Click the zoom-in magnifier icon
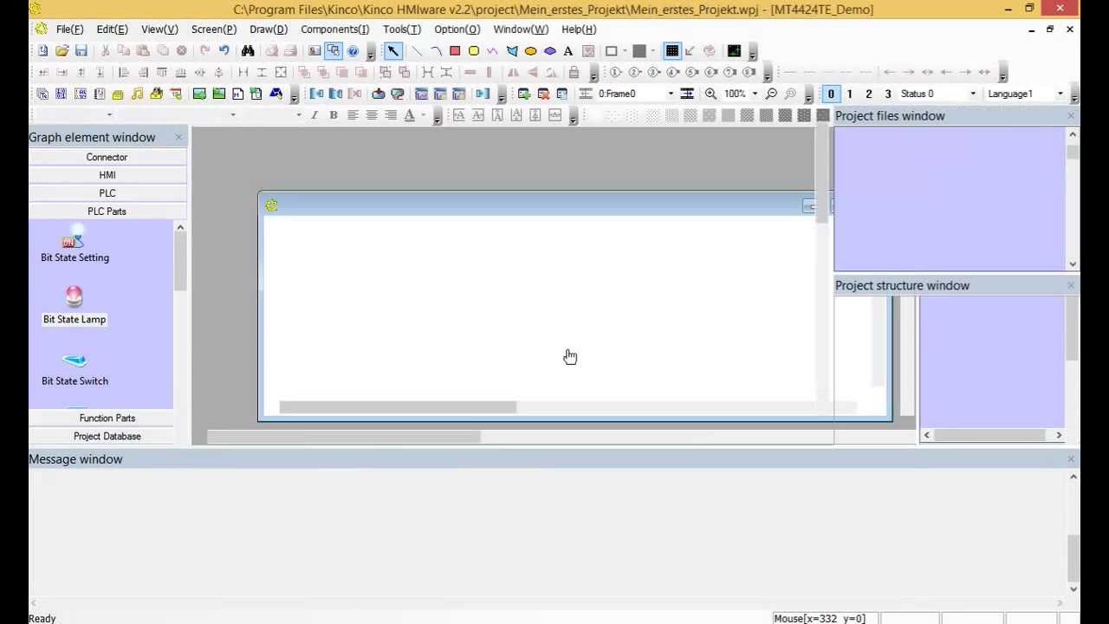The width and height of the screenshot is (1109, 624). pos(710,94)
